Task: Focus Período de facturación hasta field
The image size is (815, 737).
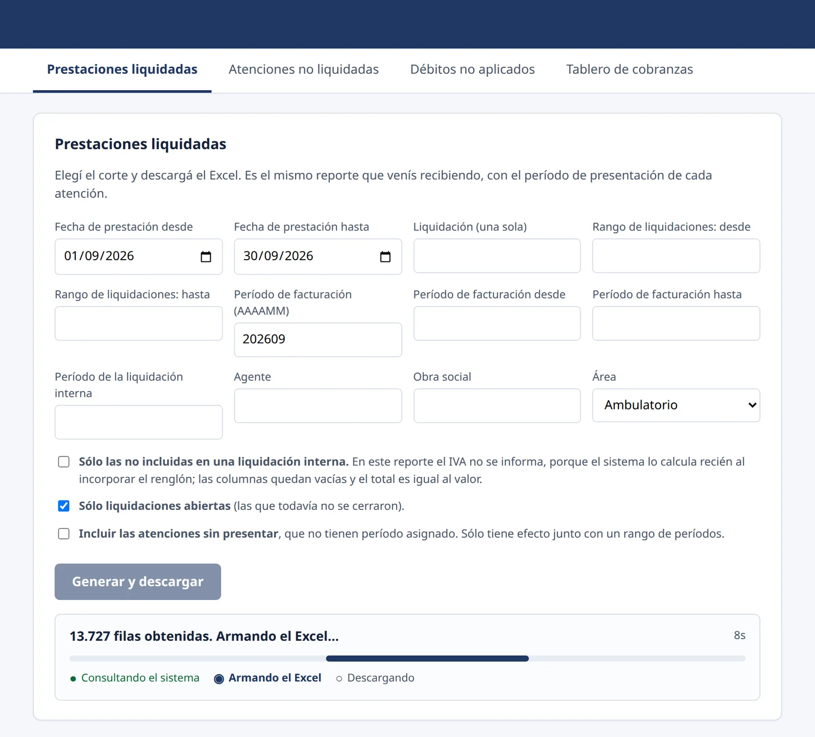Action: tap(676, 323)
